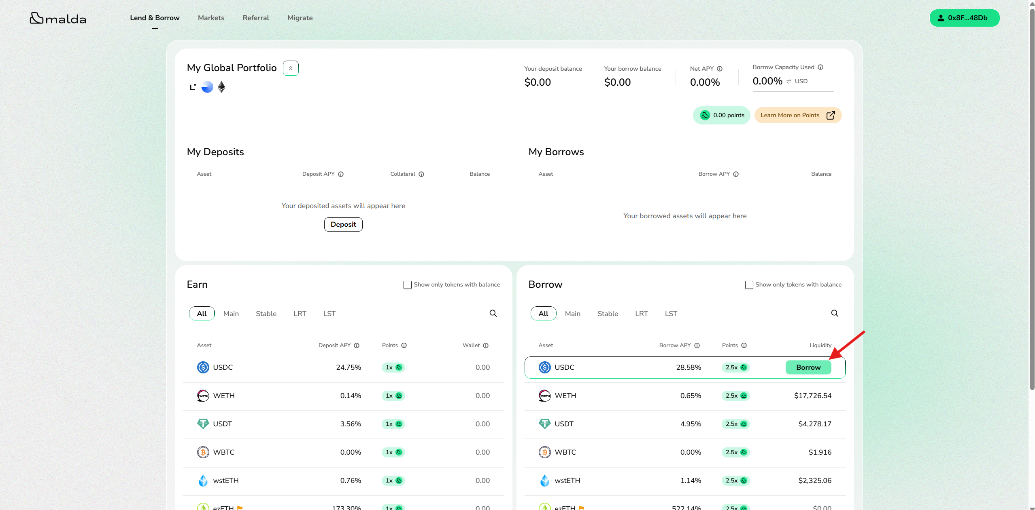The width and height of the screenshot is (1035, 510).
Task: Select the Stable filter in the Earn panel
Action: 266,314
